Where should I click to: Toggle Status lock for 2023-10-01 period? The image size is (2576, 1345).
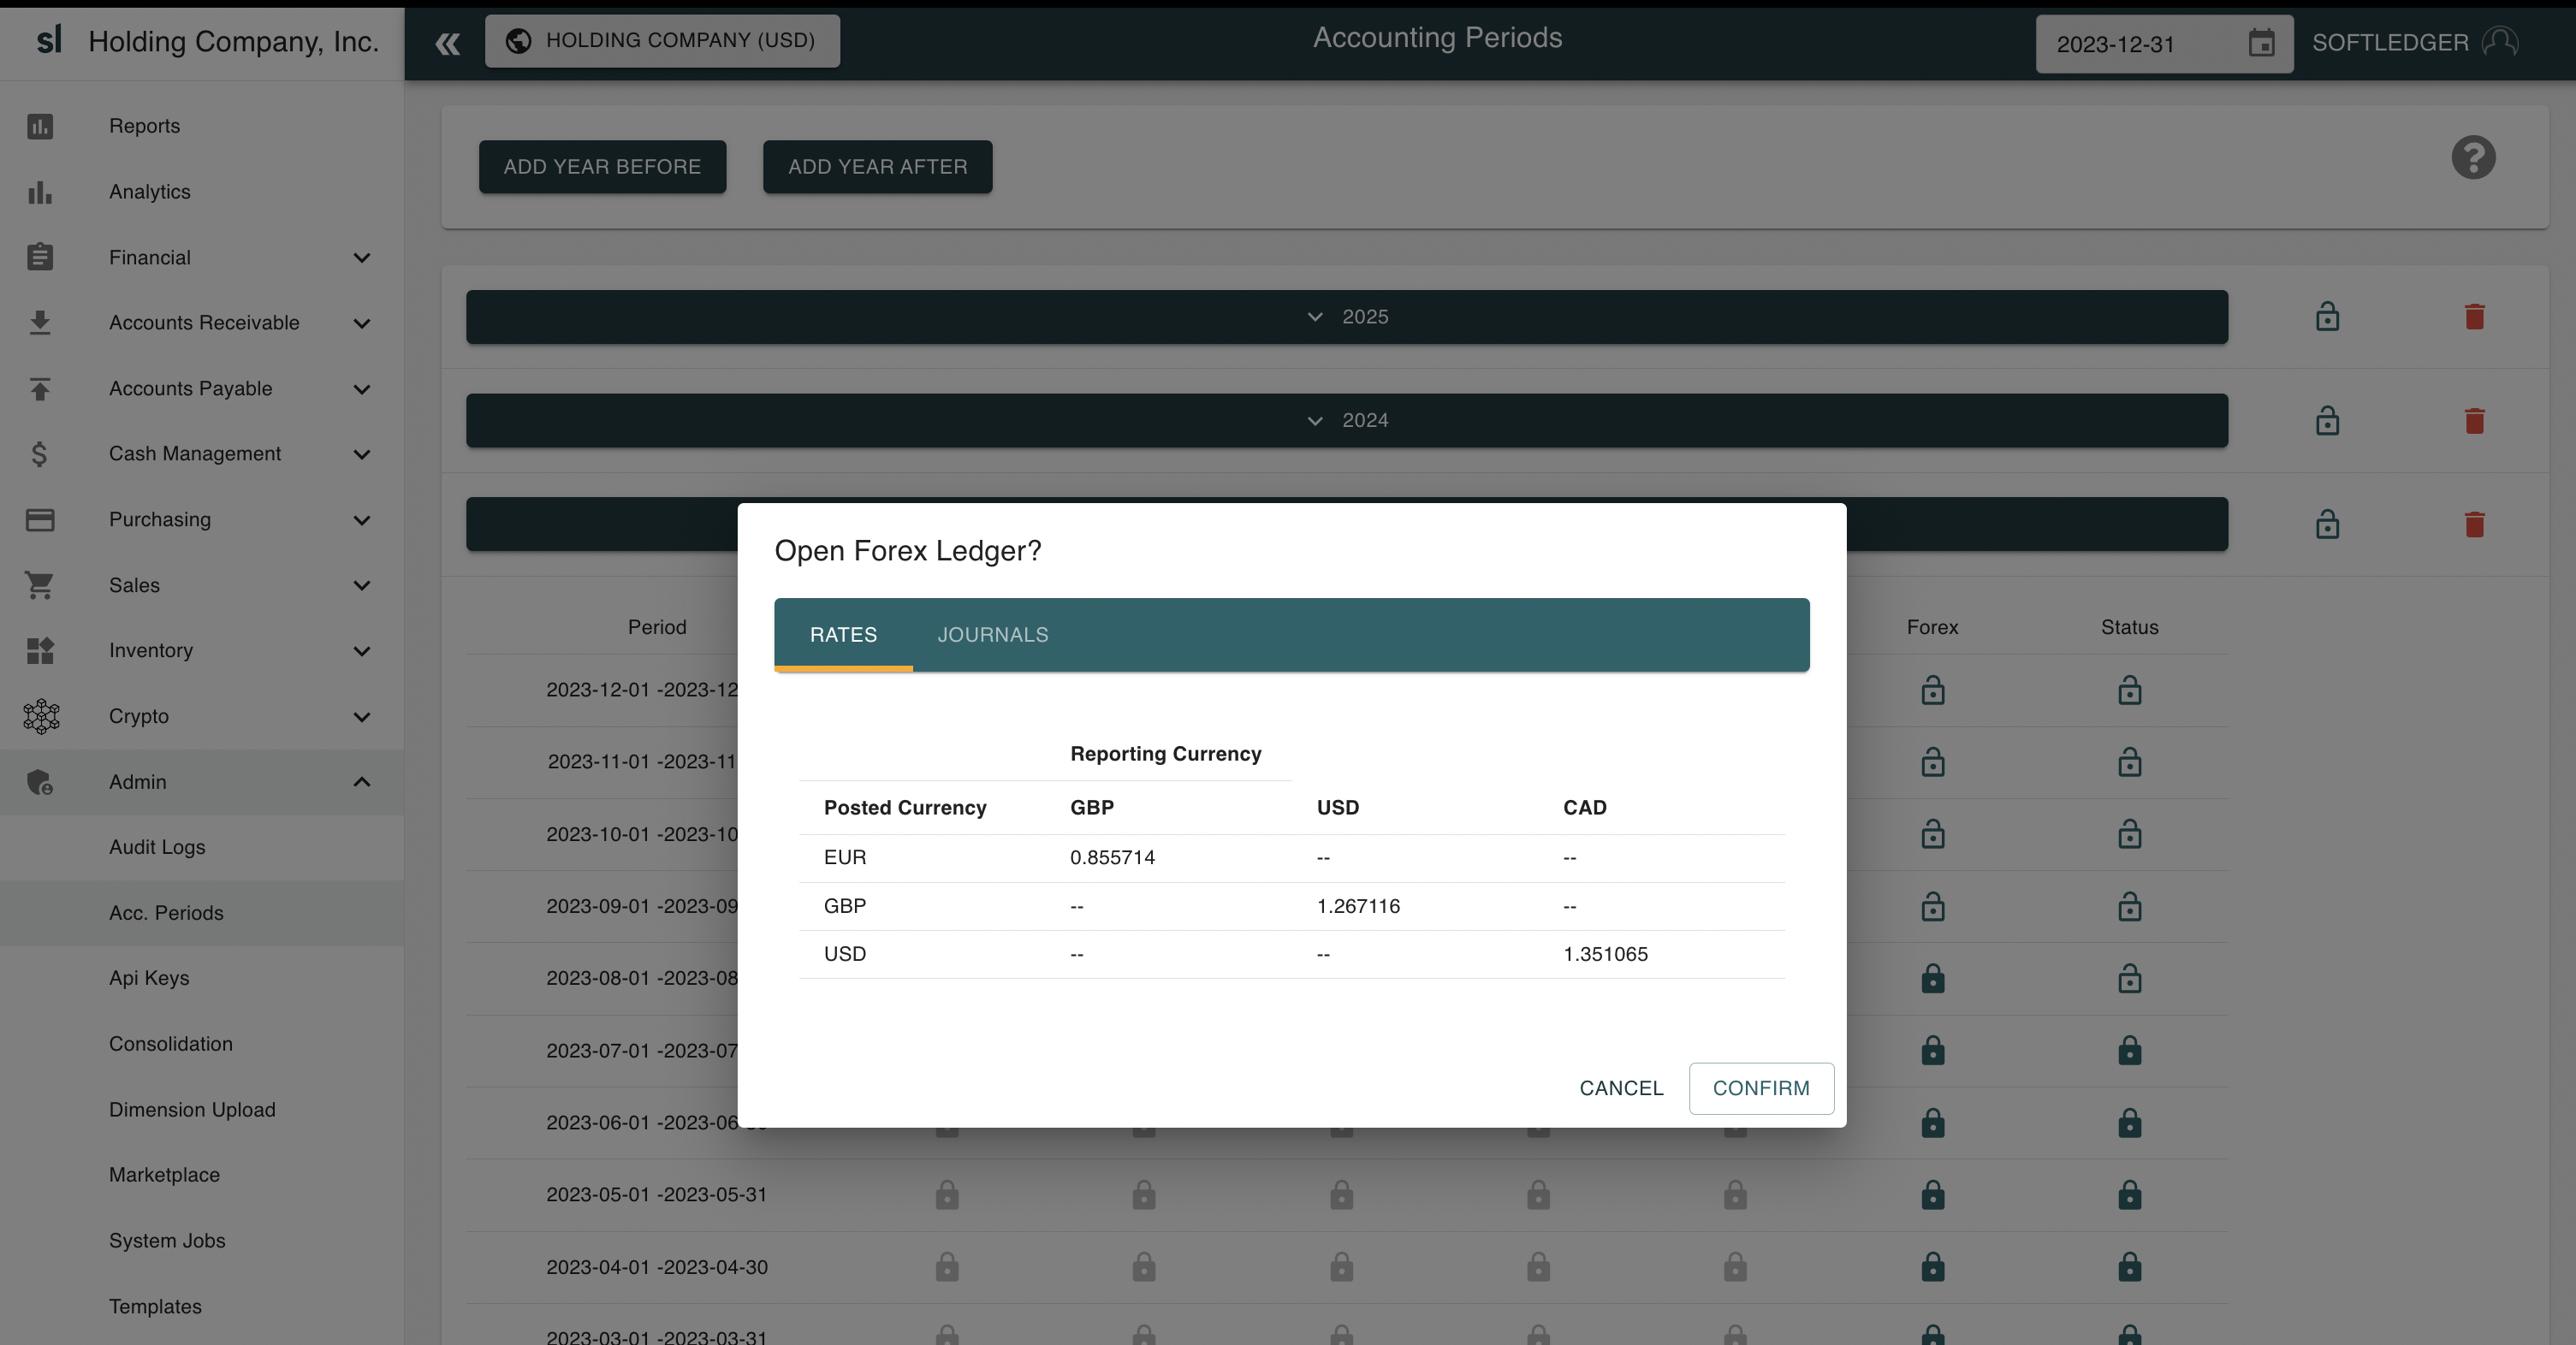[2129, 834]
